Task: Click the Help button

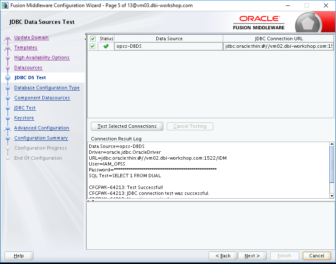Action: coord(19,256)
